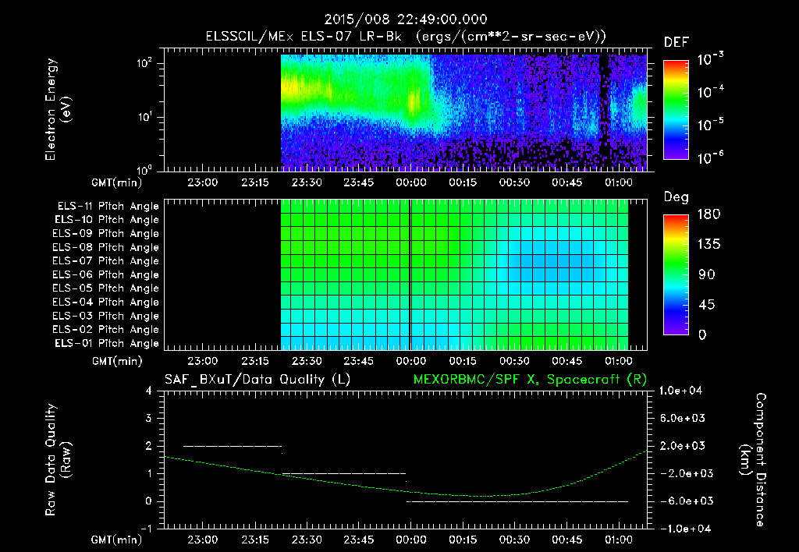Click the data quality line at level 1

pos(344,474)
